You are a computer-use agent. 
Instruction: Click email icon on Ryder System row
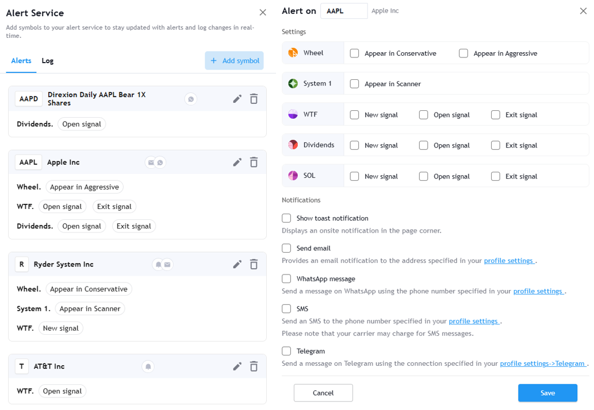coord(167,264)
